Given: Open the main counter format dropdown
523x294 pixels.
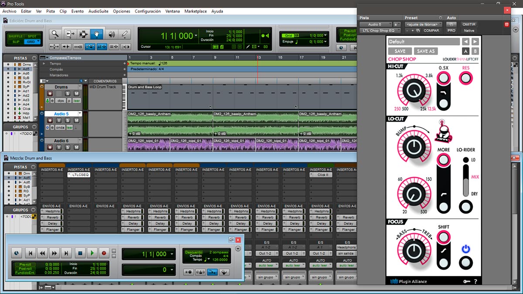Looking at the screenshot, I should click(x=196, y=36).
